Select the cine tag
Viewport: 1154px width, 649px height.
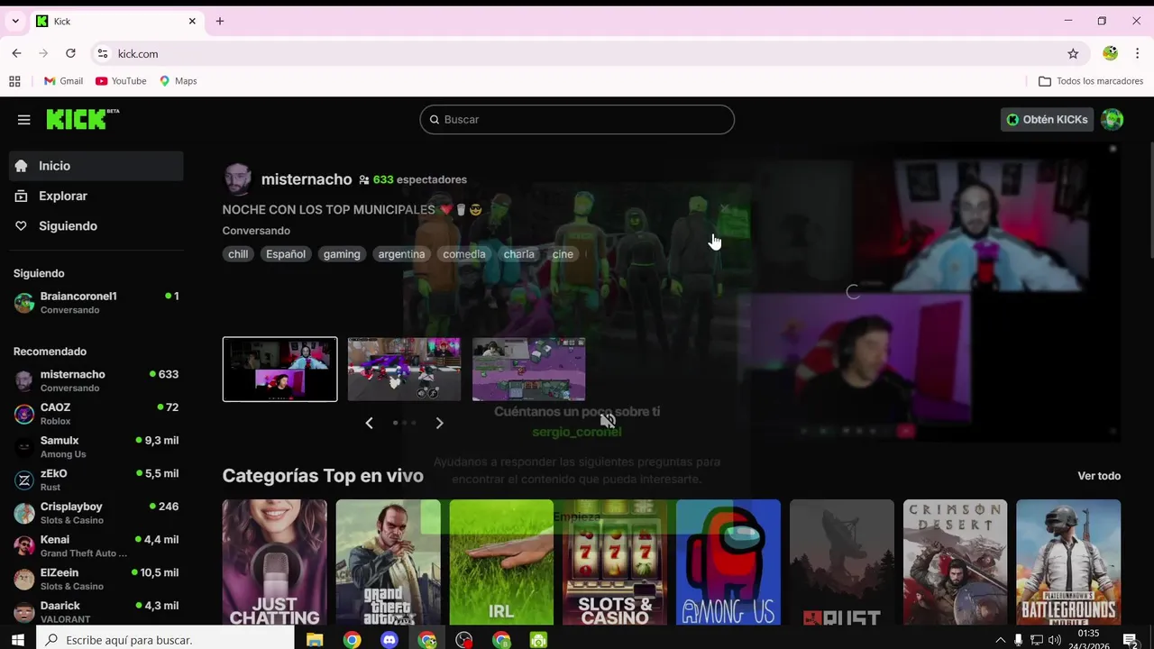[563, 254]
